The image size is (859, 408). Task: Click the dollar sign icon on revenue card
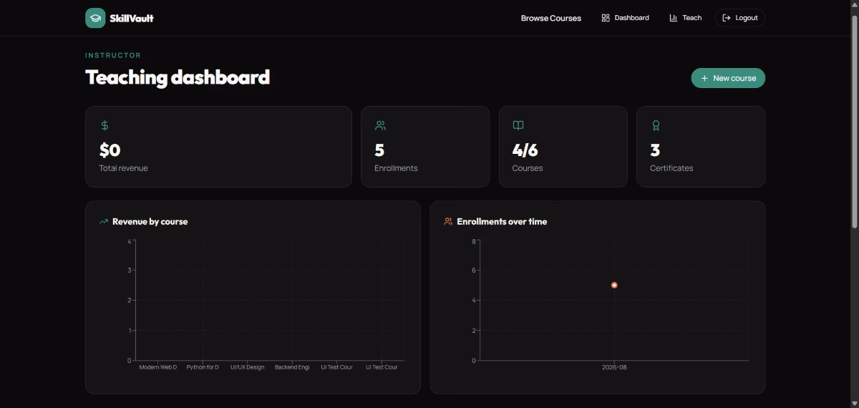105,125
